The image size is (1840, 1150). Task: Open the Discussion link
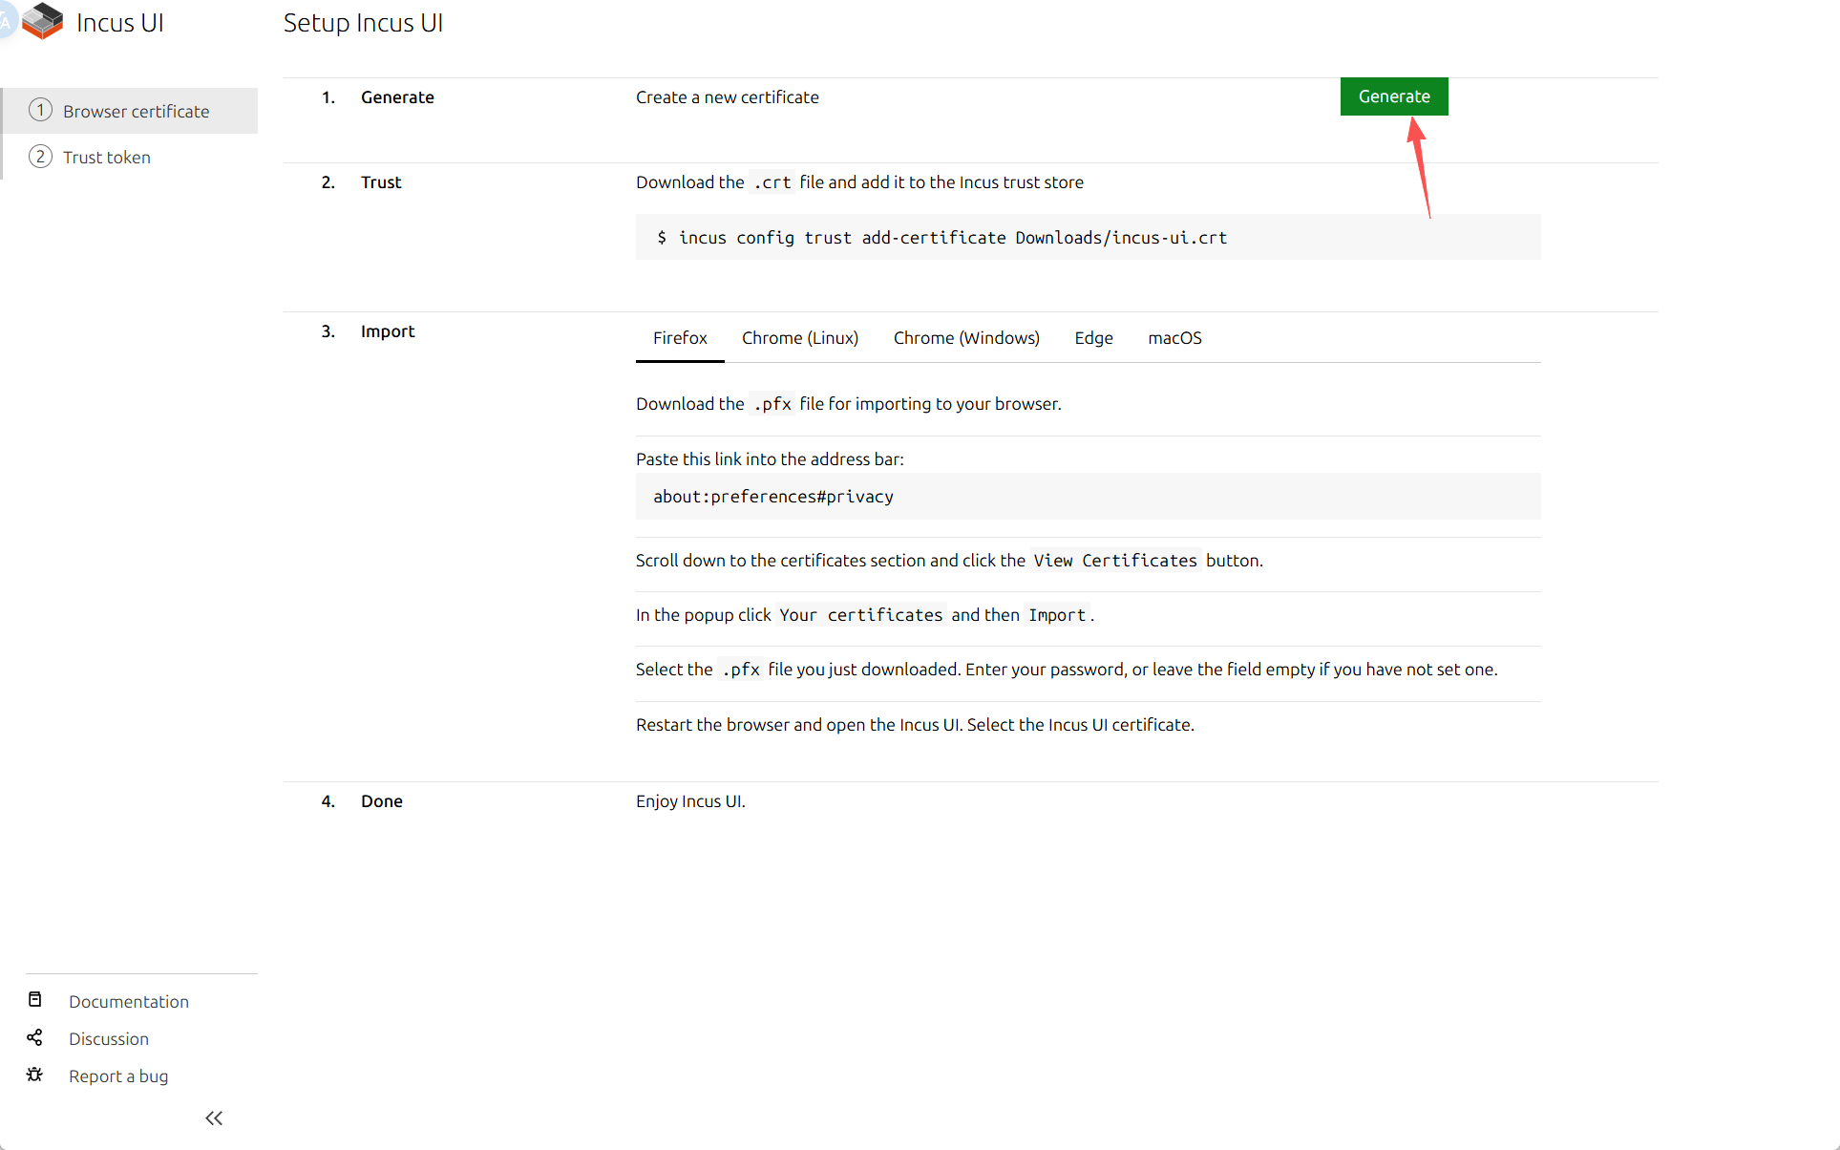(x=109, y=1038)
